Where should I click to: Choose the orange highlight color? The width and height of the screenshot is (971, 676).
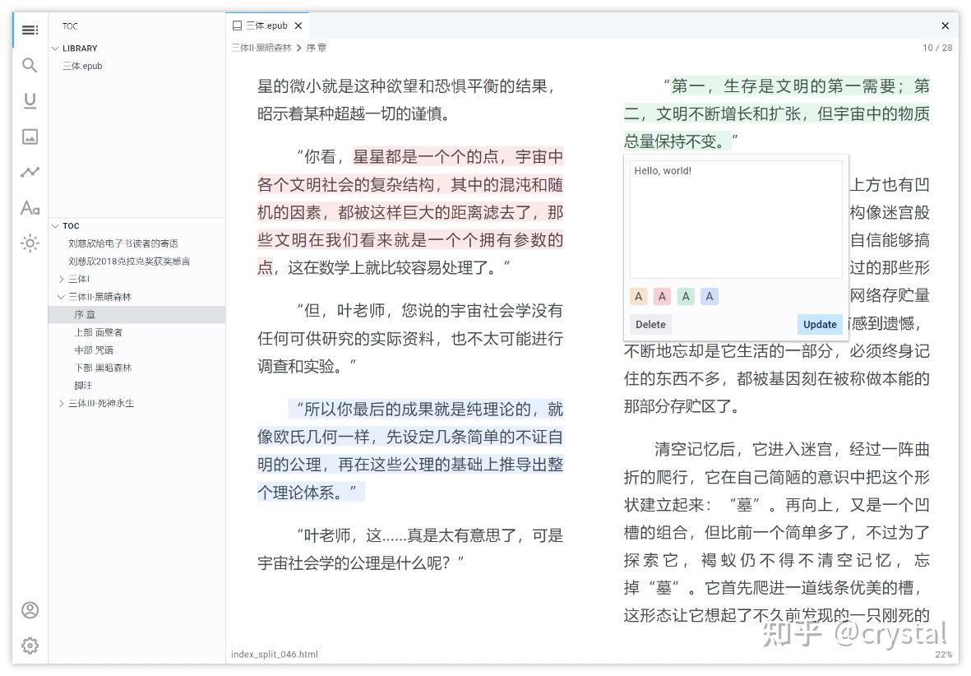coord(639,296)
